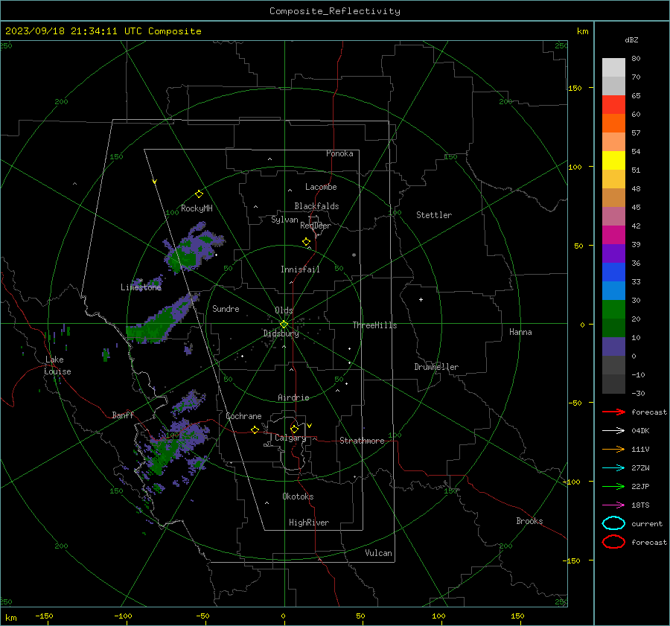Click the dBZ legend heading
The width and height of the screenshot is (670, 626).
point(631,39)
